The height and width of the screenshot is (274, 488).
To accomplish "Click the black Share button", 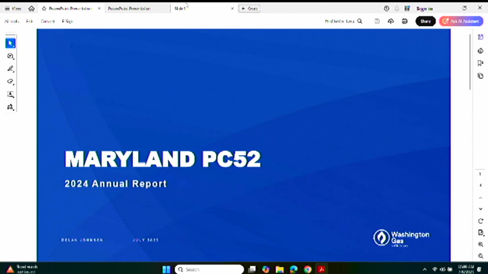I will [425, 21].
